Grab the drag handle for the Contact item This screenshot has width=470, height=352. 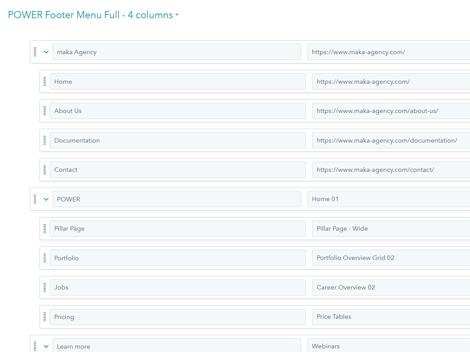pyautogui.click(x=45, y=169)
